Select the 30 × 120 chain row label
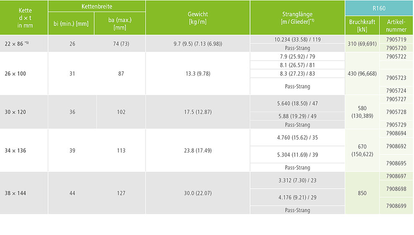The height and width of the screenshot is (235, 414). point(15,112)
